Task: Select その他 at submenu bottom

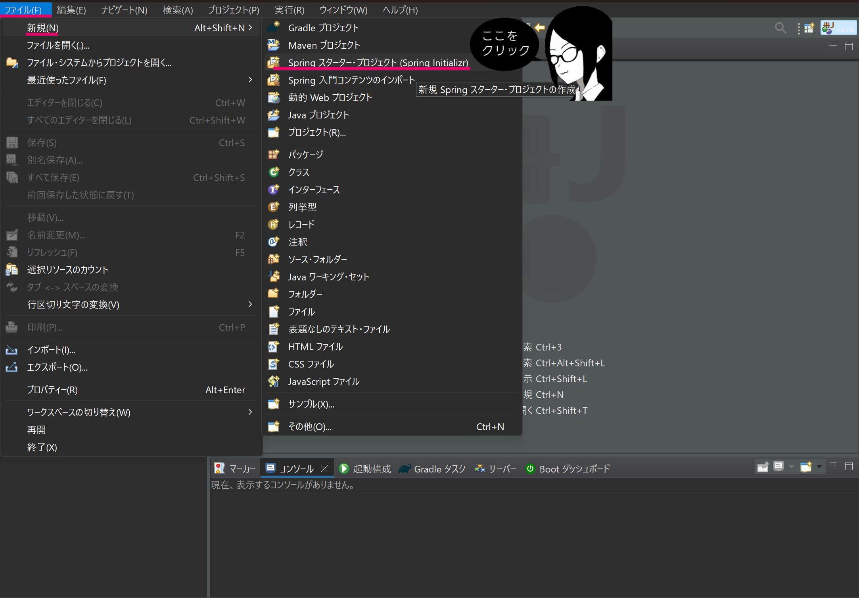Action: click(309, 427)
